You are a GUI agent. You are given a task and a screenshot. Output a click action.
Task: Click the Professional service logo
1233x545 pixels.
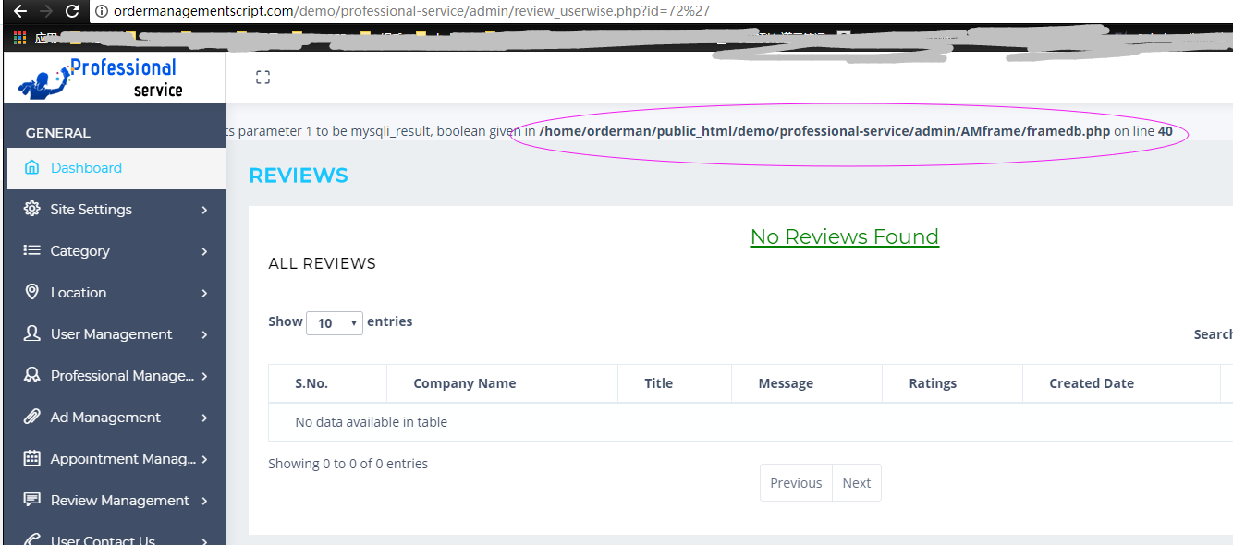click(100, 79)
